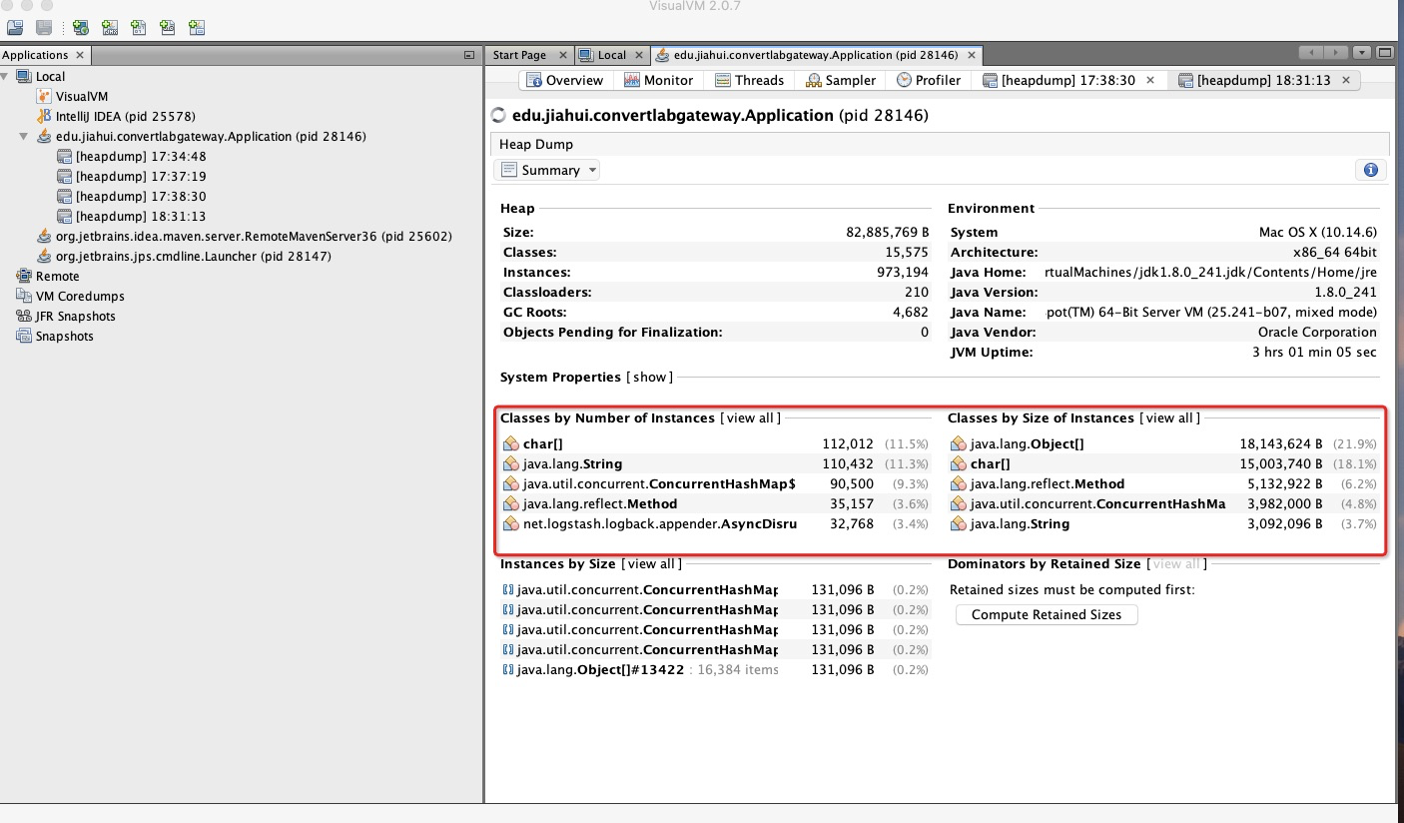Open the Monitor tab
The image size is (1404, 823).
coord(658,80)
